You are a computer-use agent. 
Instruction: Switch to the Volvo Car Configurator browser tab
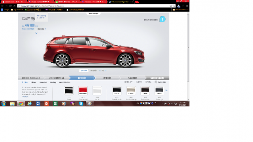(x=120, y=2)
